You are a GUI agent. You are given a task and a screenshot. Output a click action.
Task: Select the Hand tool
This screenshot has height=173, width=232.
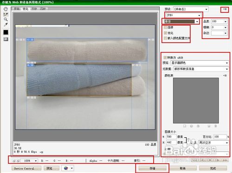pyautogui.click(x=6, y=9)
